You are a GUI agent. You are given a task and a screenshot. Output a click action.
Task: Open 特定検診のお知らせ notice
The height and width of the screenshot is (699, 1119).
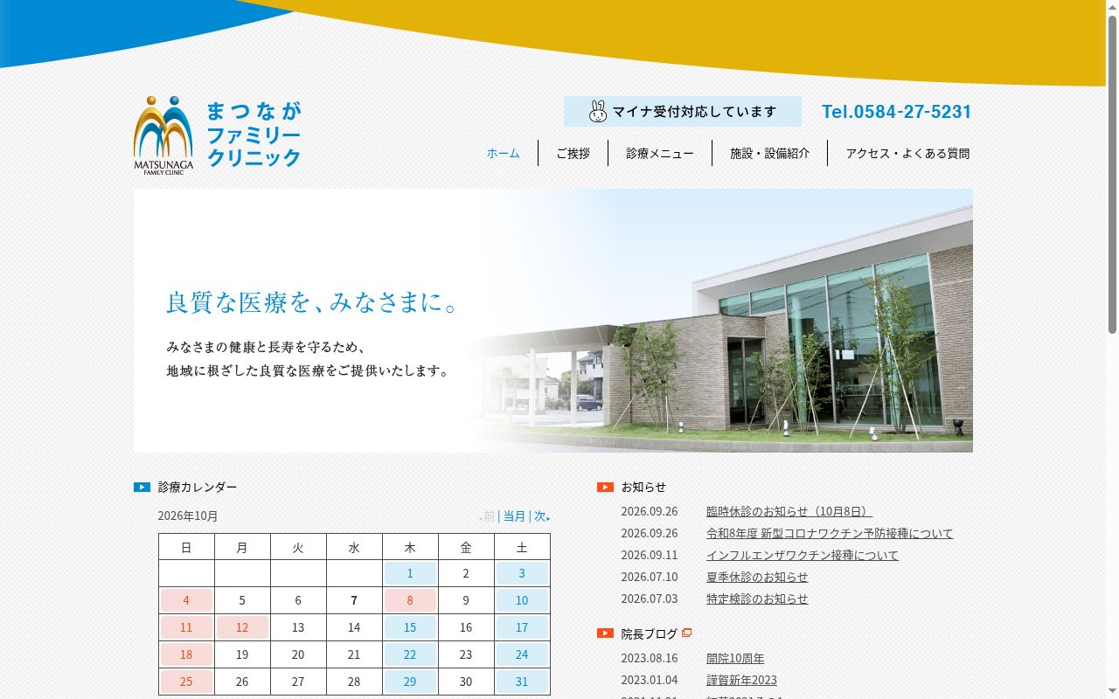point(757,599)
